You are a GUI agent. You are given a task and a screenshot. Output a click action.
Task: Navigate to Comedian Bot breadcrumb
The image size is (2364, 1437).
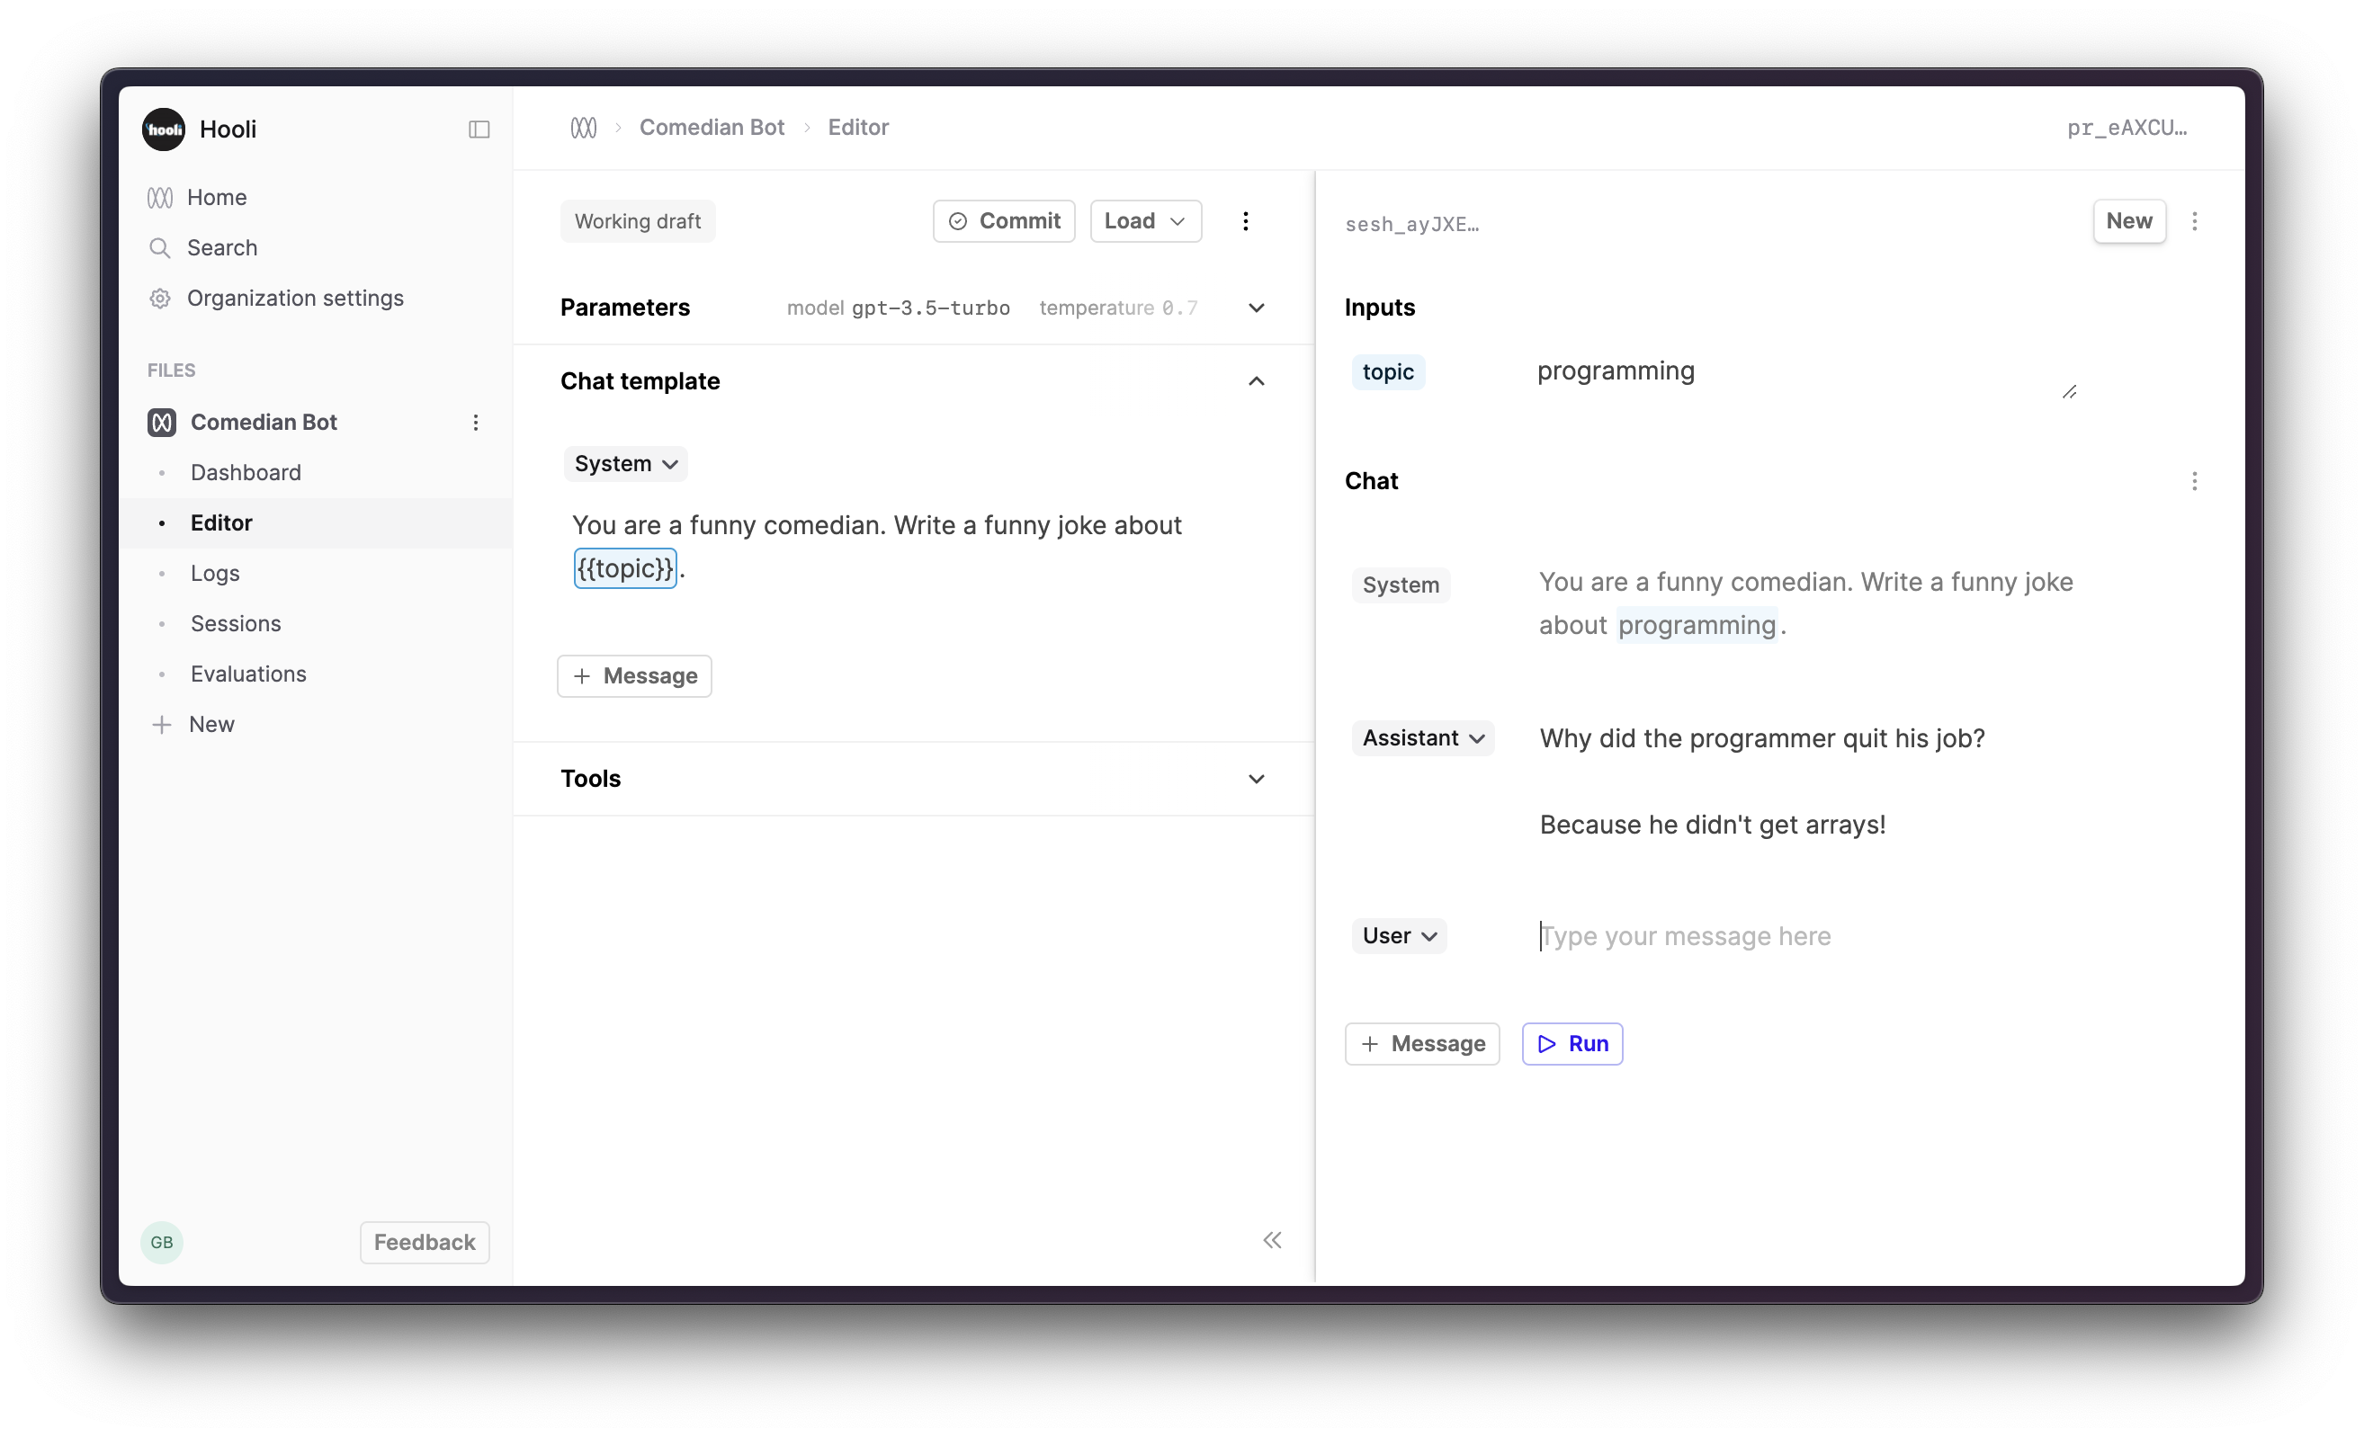(x=711, y=127)
